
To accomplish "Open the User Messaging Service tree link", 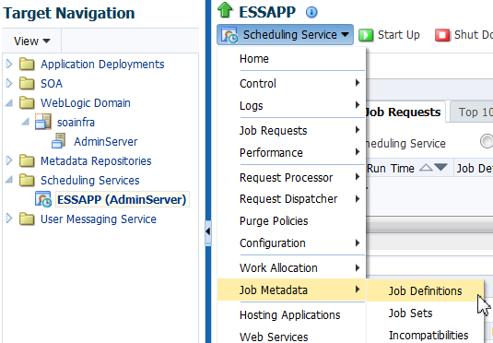I will pyautogui.click(x=99, y=219).
